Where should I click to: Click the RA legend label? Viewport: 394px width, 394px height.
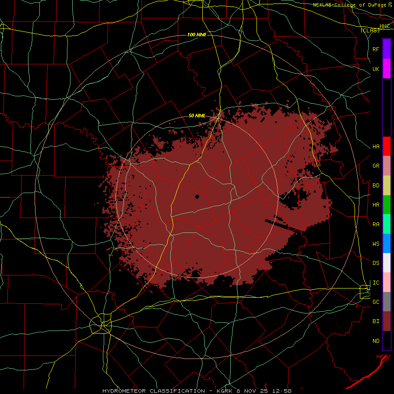pyautogui.click(x=376, y=225)
